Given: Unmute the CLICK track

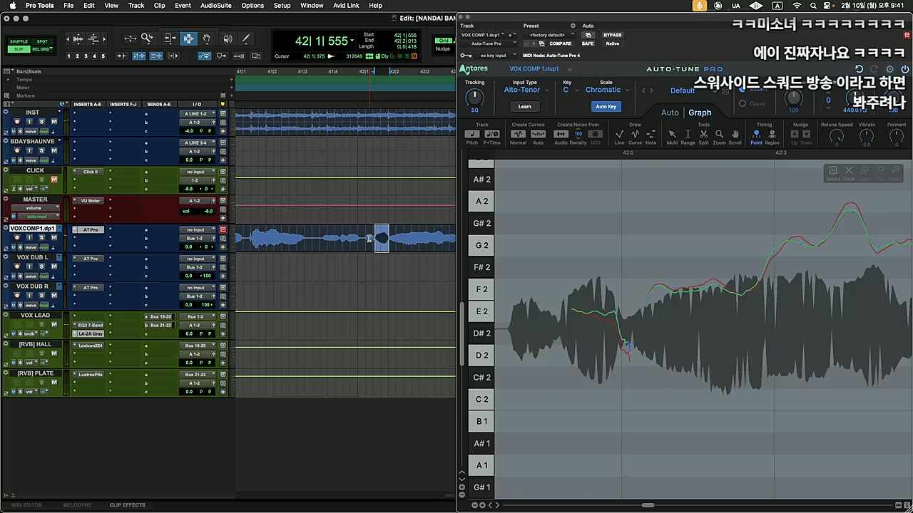Looking at the screenshot, I should tap(53, 180).
